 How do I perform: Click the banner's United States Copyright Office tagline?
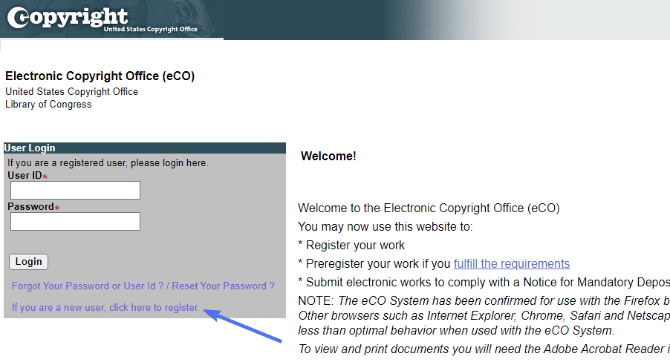tap(150, 29)
